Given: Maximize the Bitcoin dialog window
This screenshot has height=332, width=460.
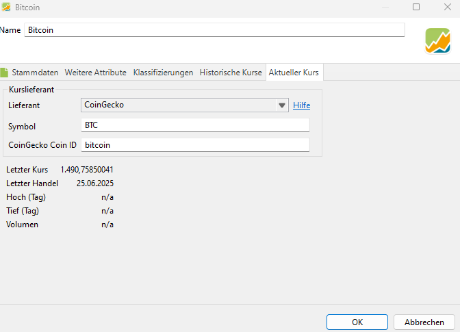Looking at the screenshot, I should [416, 7].
